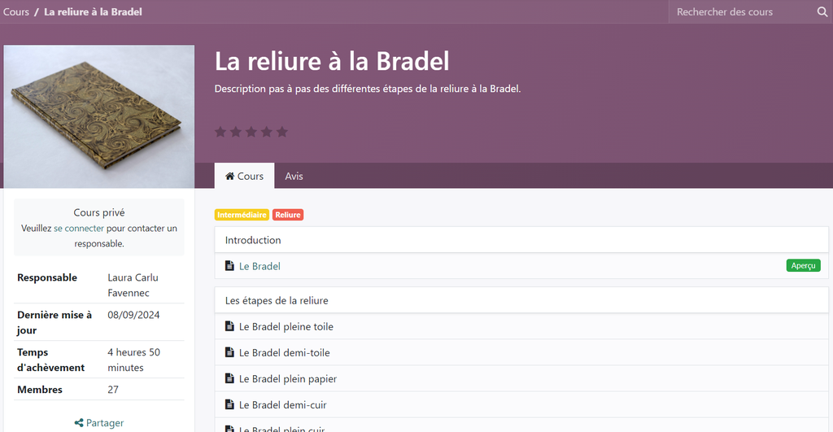Switch to the Avis tab
The width and height of the screenshot is (833, 432).
point(294,176)
